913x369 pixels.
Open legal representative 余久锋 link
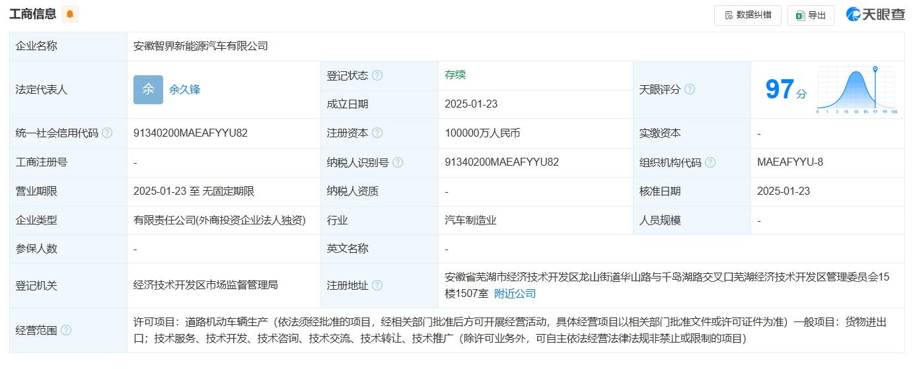[184, 90]
